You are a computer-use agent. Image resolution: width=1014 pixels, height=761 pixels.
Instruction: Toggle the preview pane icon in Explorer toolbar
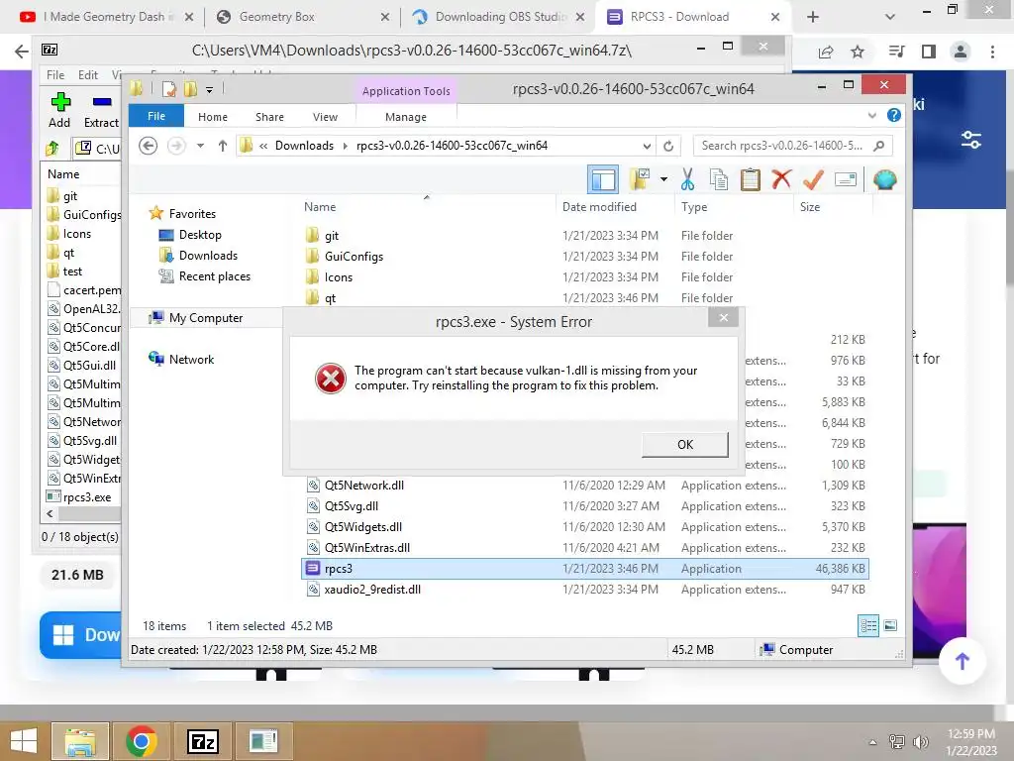[603, 179]
